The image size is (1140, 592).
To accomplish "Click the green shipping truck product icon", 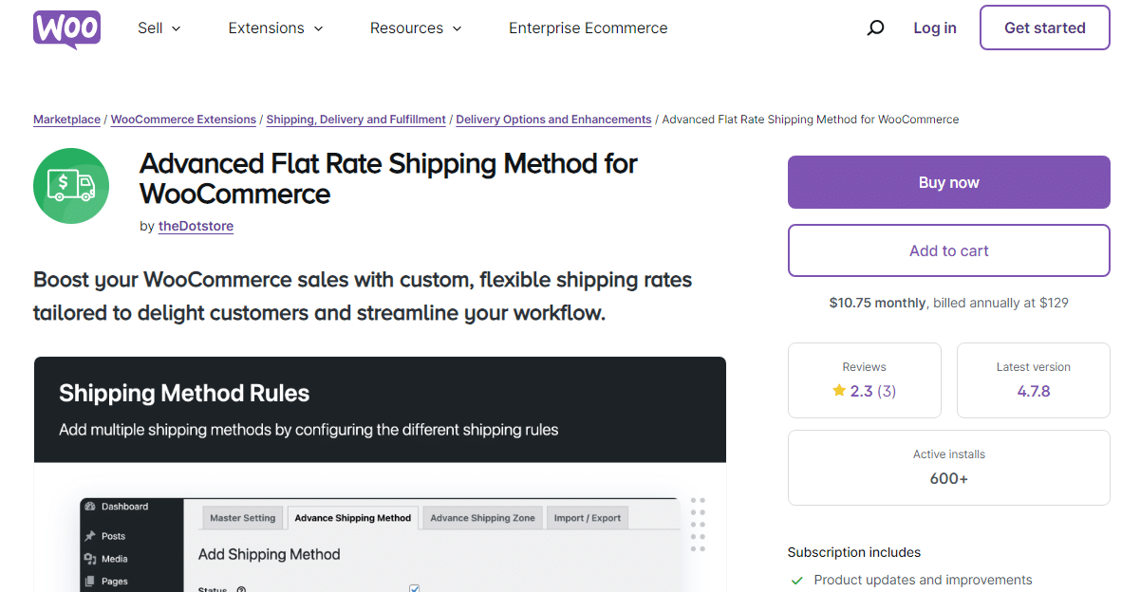I will click(x=71, y=186).
